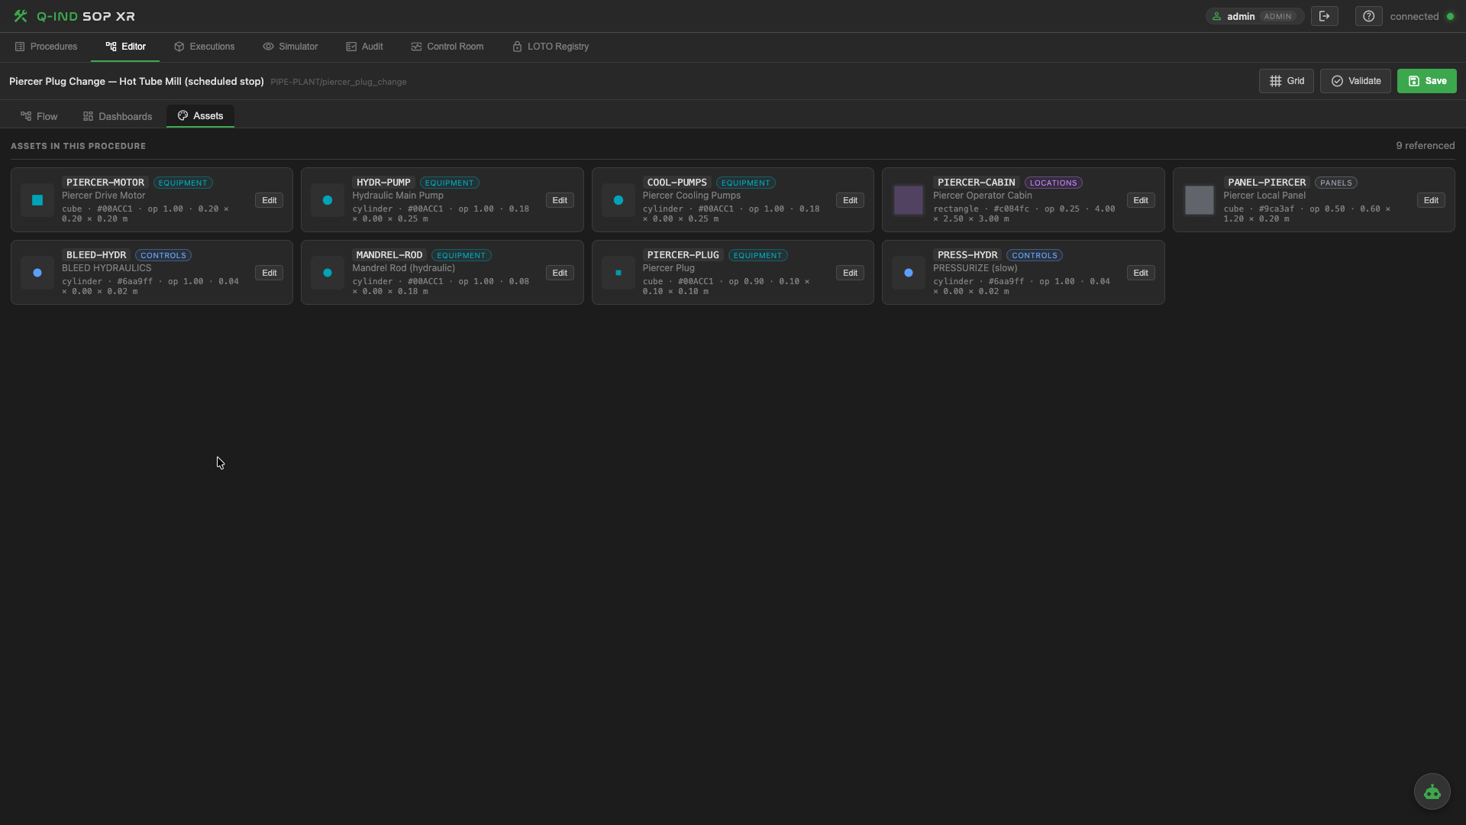Switch to the Flow sub-tab
The image size is (1466, 825).
tap(39, 116)
